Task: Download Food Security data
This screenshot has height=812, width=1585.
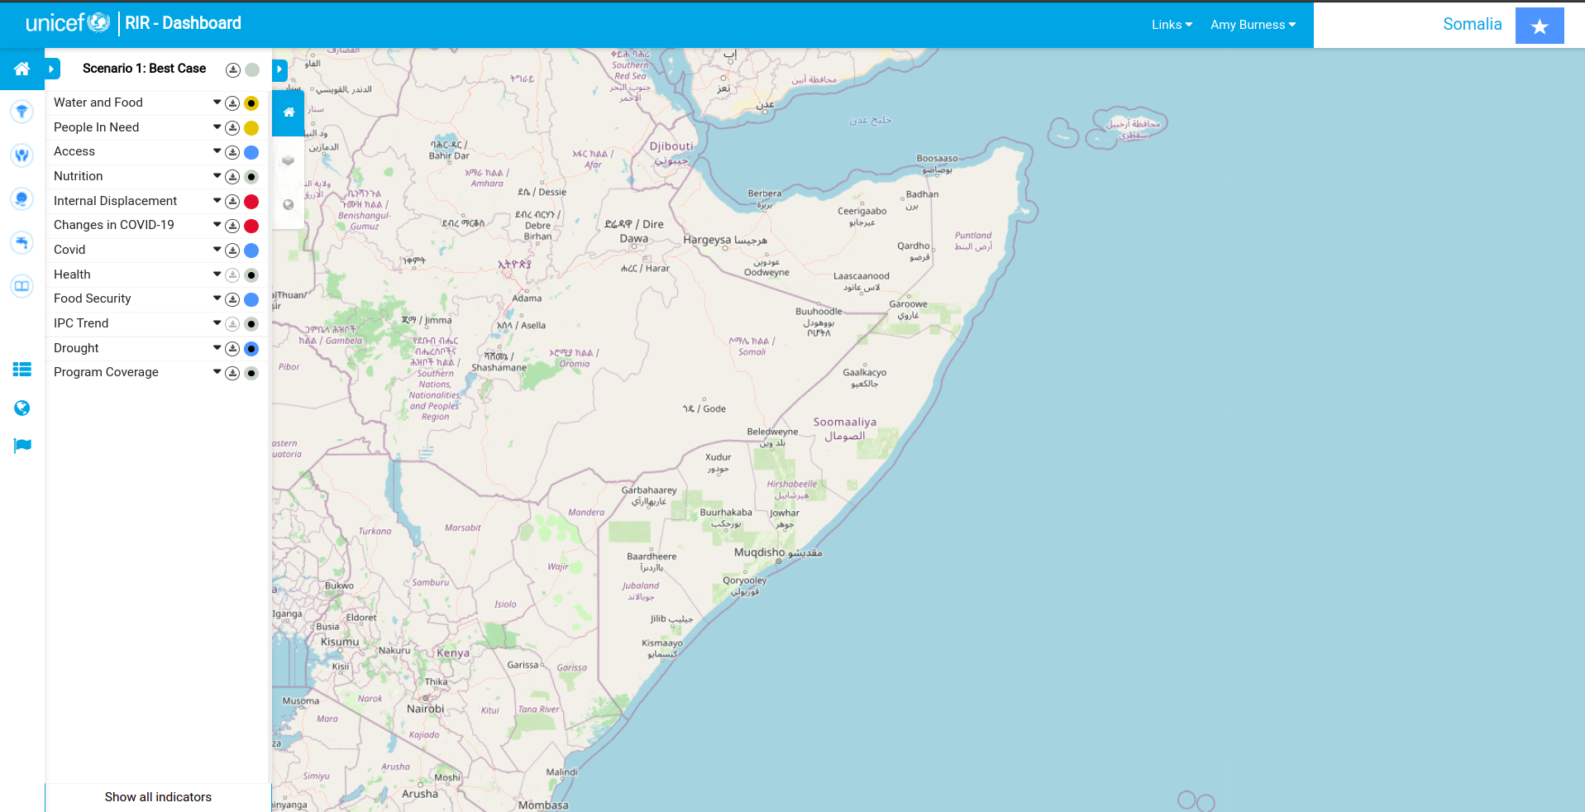Action: coord(233,299)
